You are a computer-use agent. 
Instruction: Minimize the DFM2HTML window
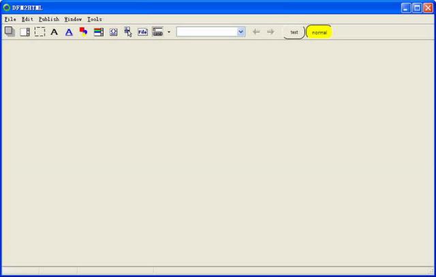[x=406, y=7]
